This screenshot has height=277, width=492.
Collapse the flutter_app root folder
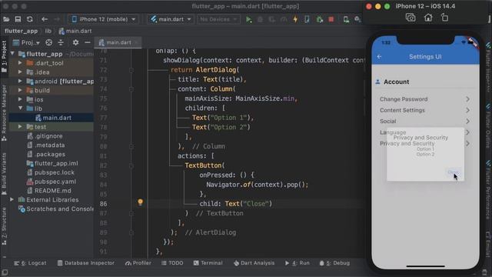pyautogui.click(x=12, y=54)
